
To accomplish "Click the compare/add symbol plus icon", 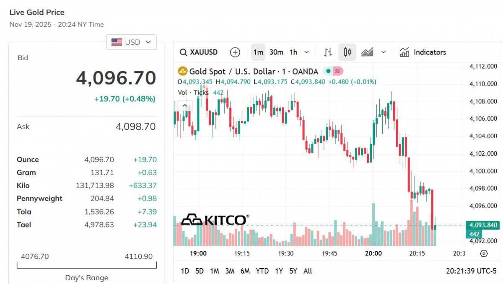I will coord(235,52).
